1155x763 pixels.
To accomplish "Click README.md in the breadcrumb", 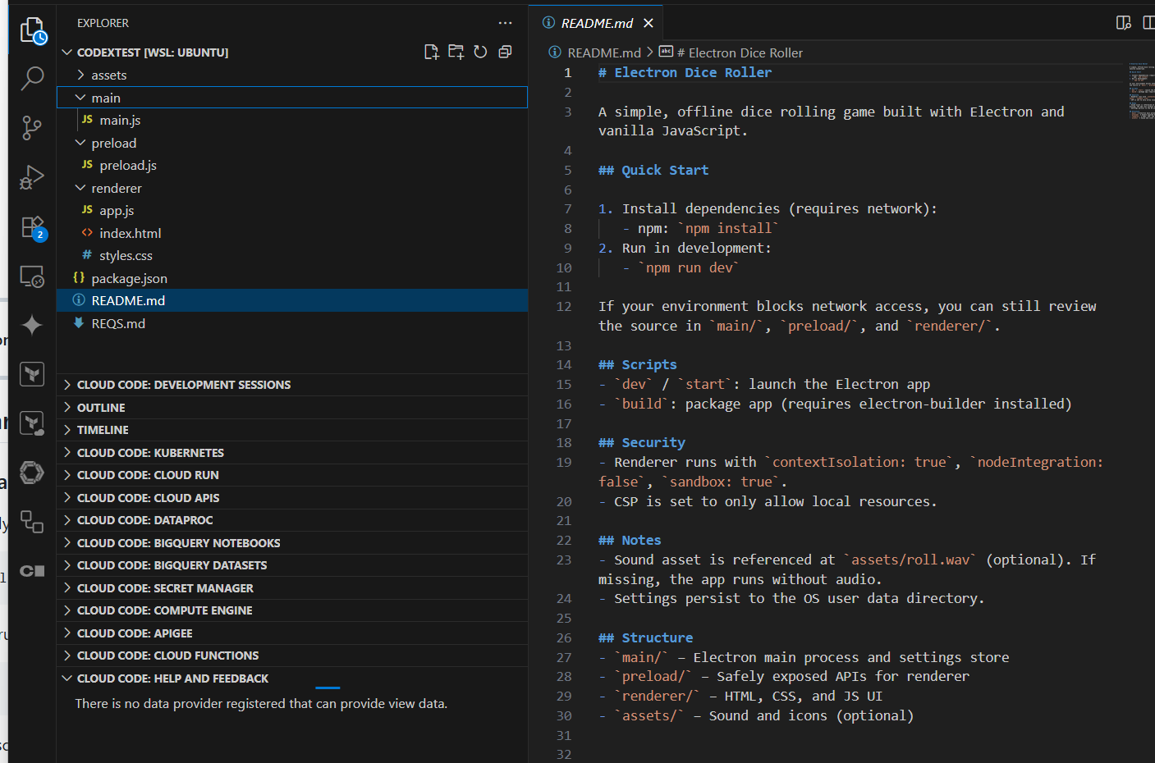I will (604, 53).
